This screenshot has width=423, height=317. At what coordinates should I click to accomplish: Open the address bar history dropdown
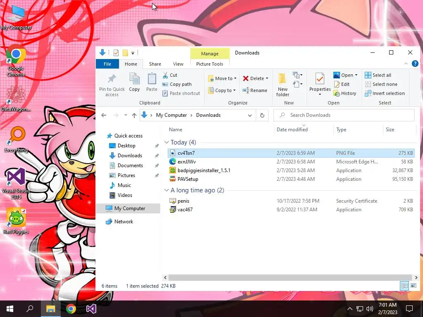[x=250, y=116]
